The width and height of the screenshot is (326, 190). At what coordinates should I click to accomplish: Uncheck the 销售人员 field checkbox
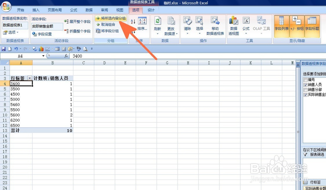point(305,85)
